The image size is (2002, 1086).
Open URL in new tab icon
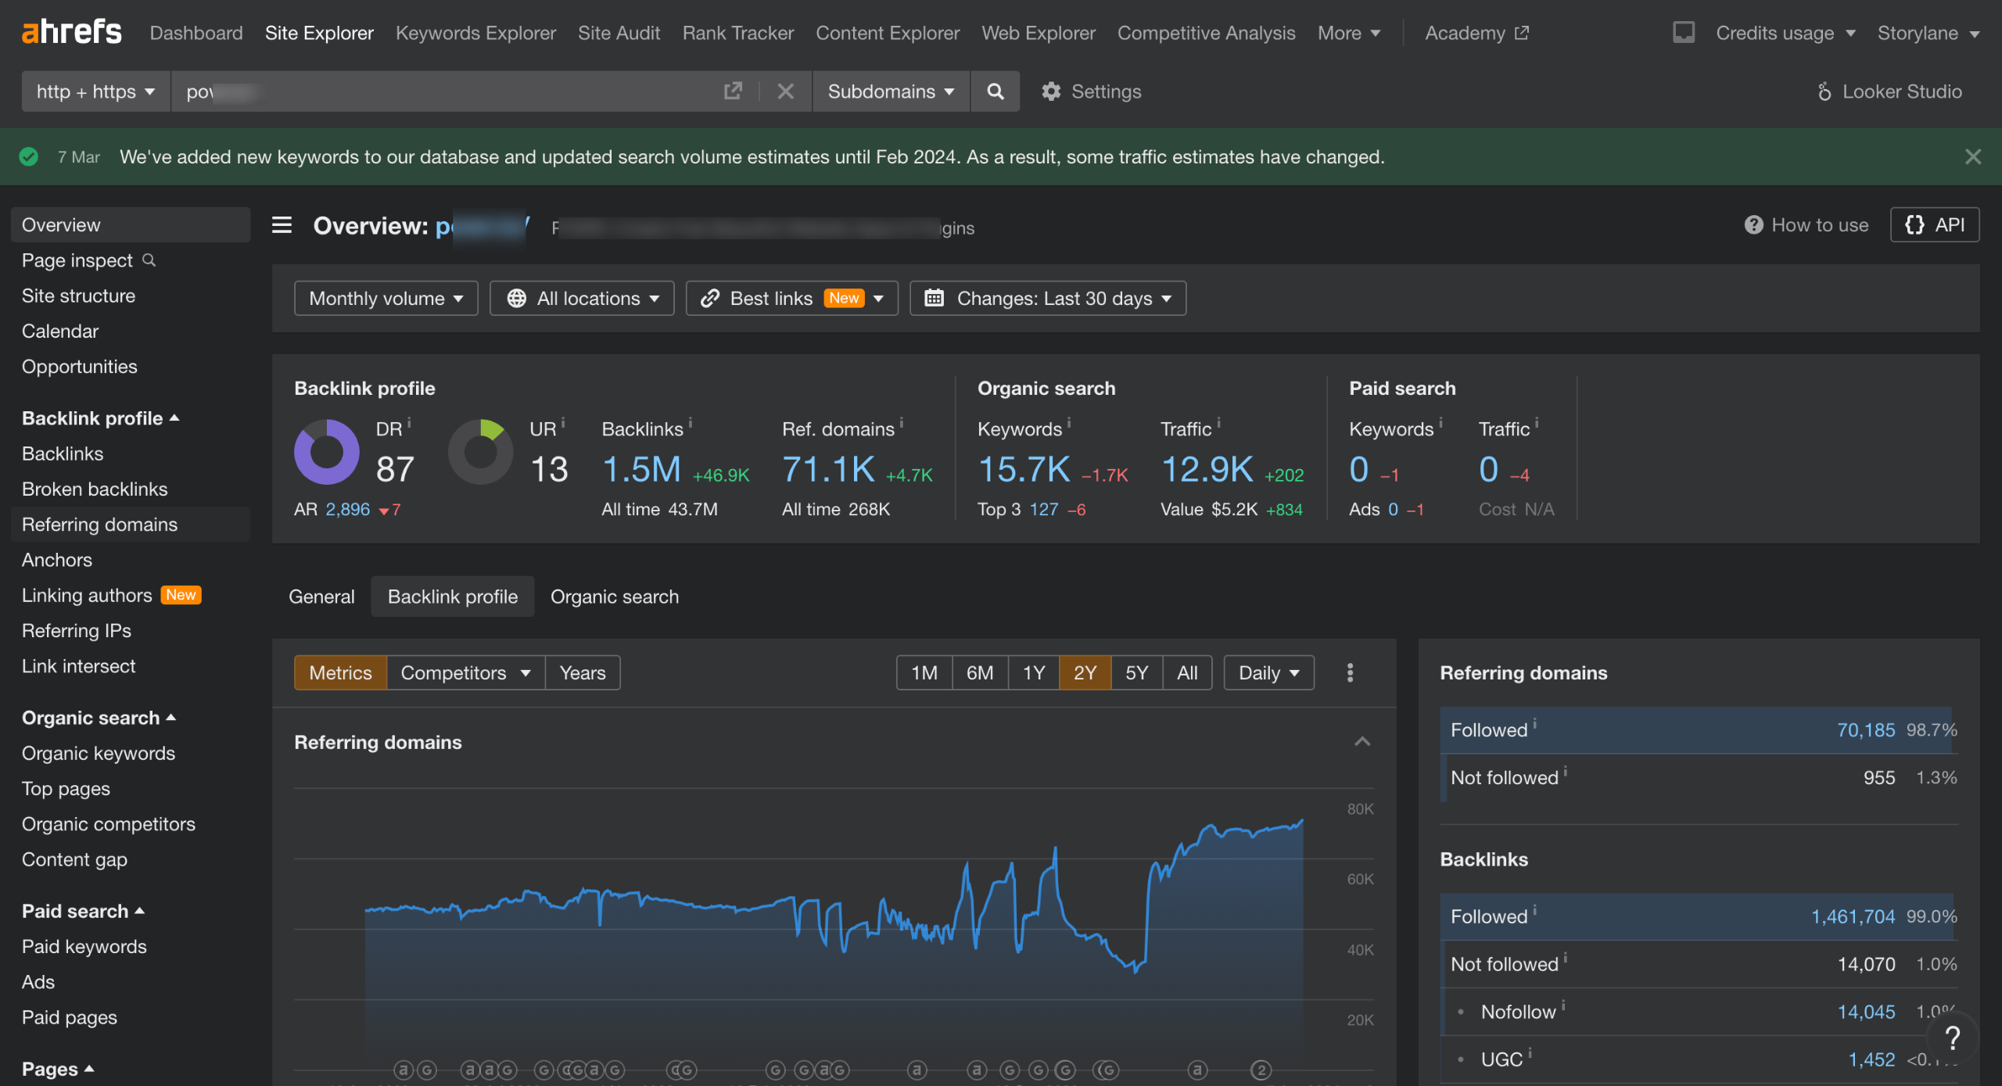733,91
